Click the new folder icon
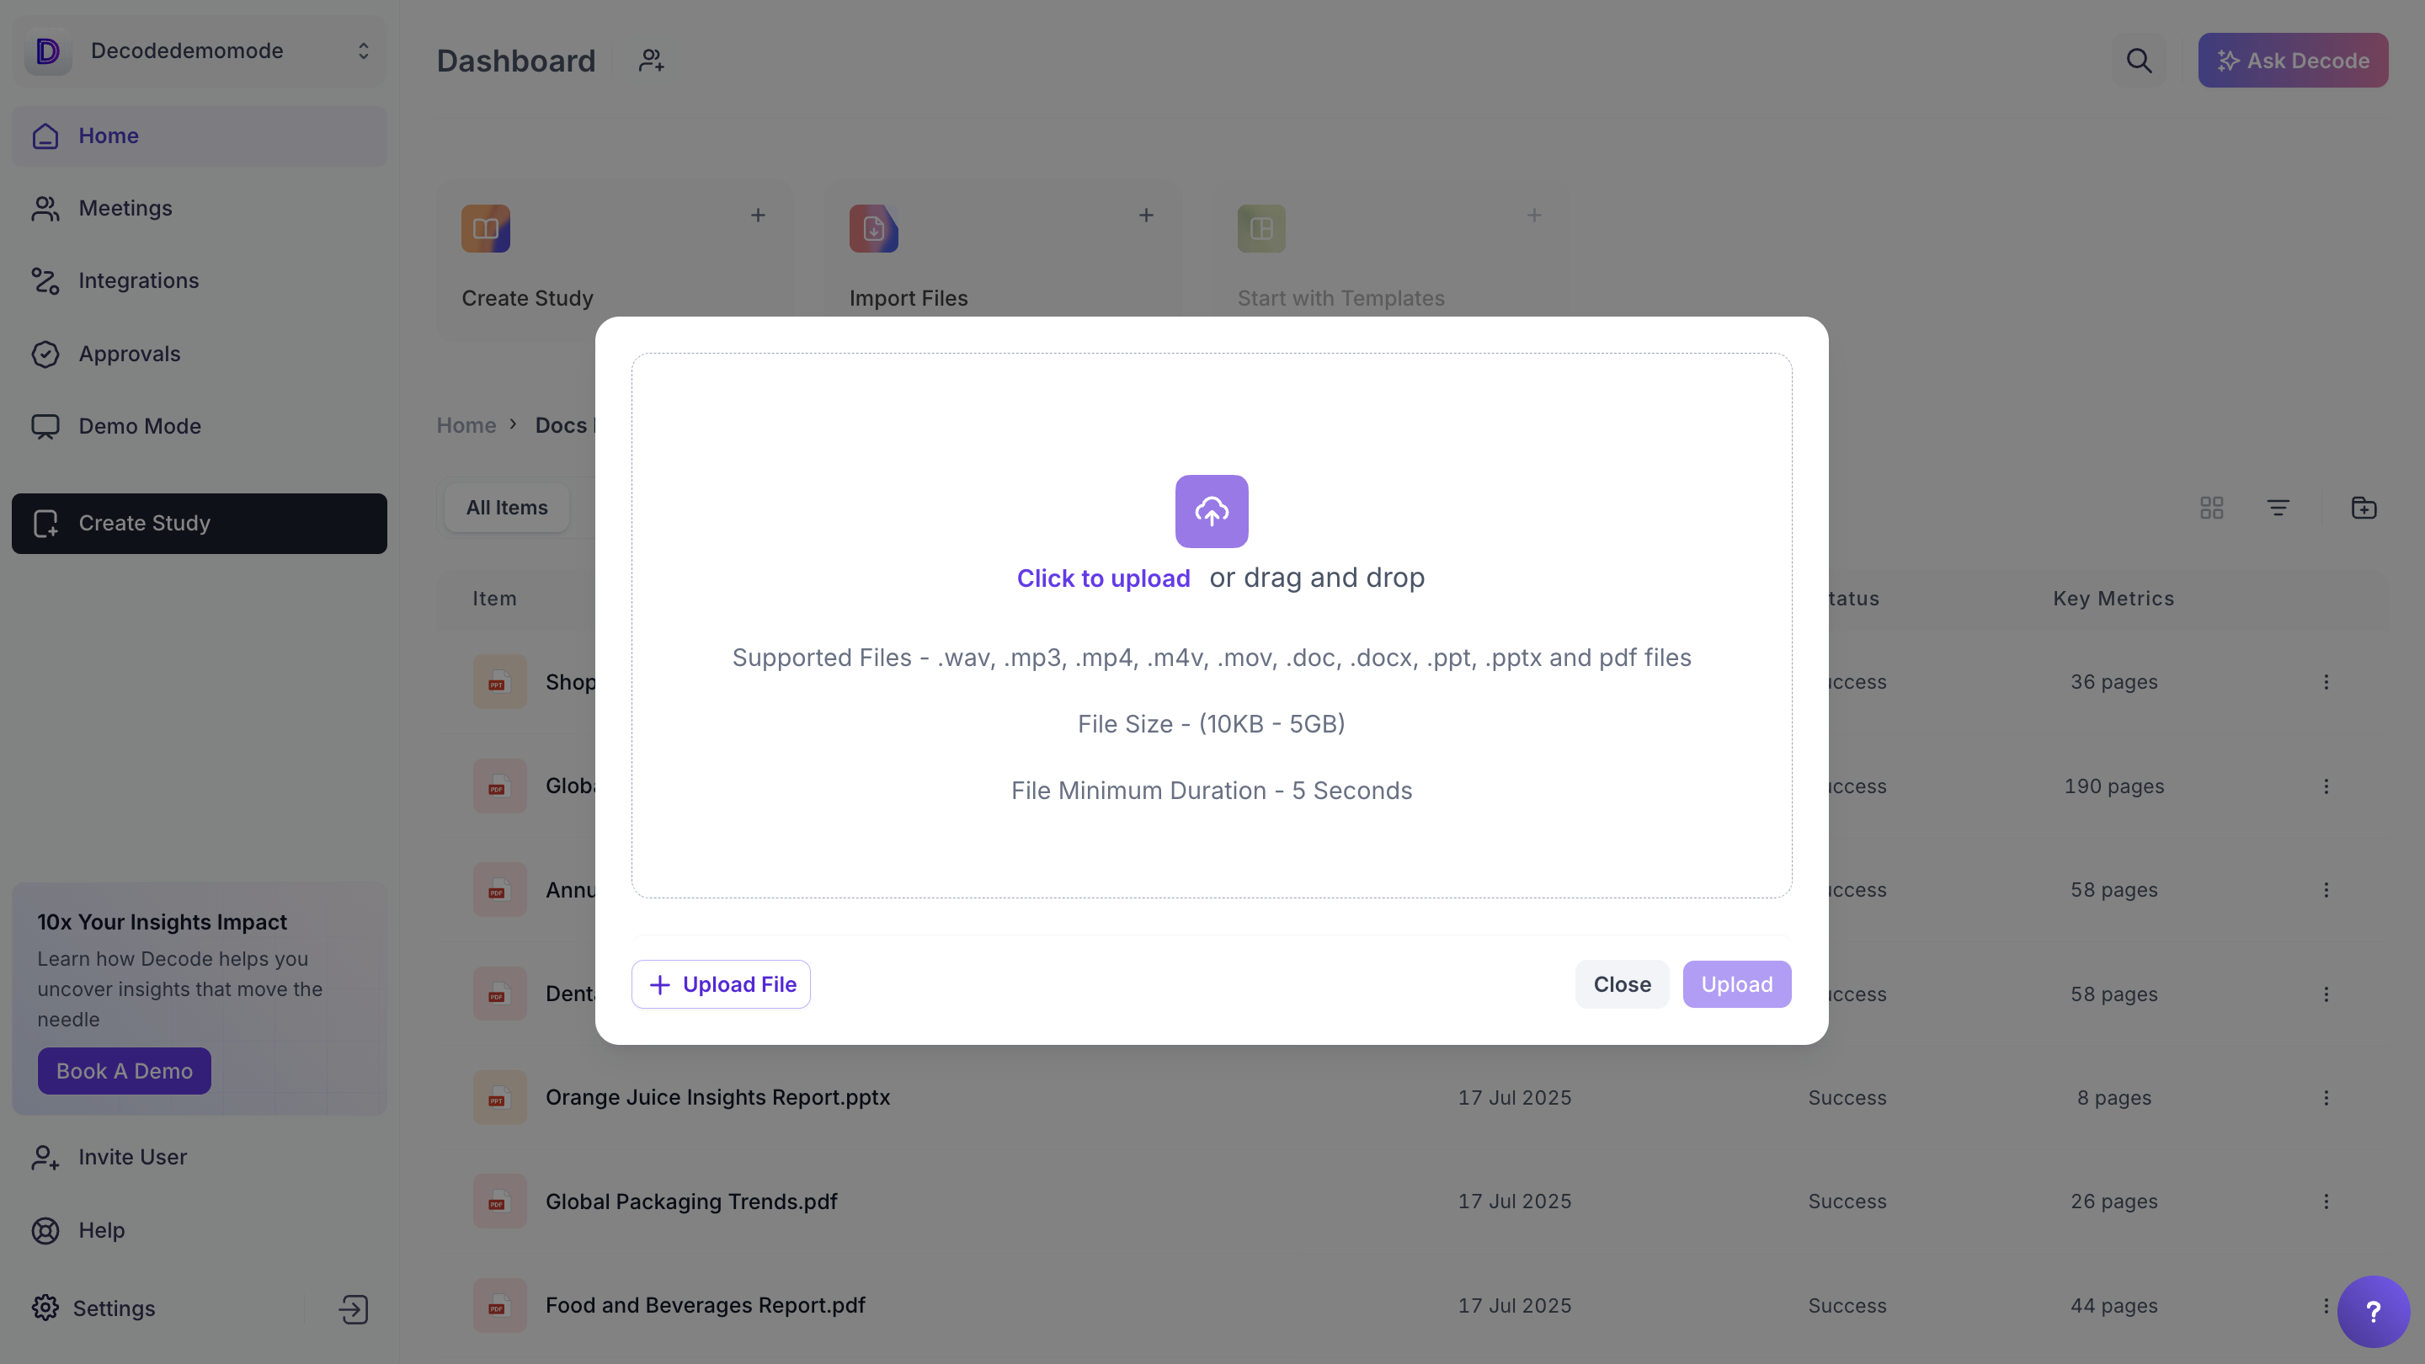The width and height of the screenshot is (2425, 1364). (2363, 509)
